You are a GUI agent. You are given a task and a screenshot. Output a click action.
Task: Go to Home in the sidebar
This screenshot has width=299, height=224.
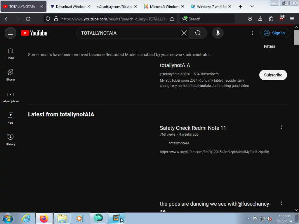point(11,54)
